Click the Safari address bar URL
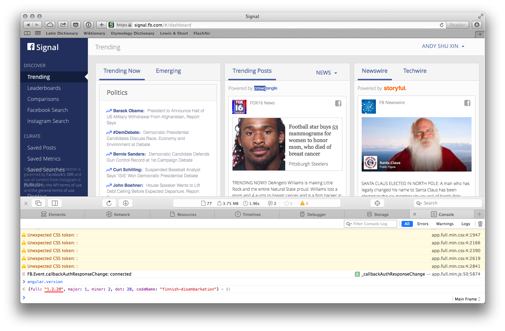The width and height of the screenshot is (505, 331). (163, 25)
